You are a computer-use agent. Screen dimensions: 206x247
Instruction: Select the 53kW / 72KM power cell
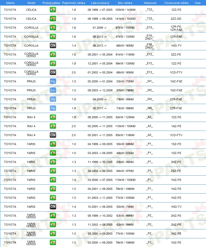(125, 81)
